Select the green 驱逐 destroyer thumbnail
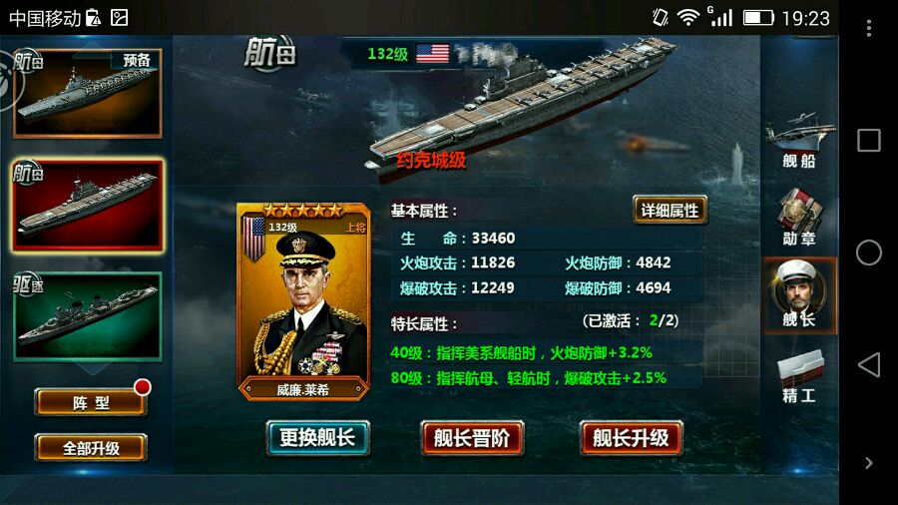Viewport: 898px width, 505px height. pos(88,316)
